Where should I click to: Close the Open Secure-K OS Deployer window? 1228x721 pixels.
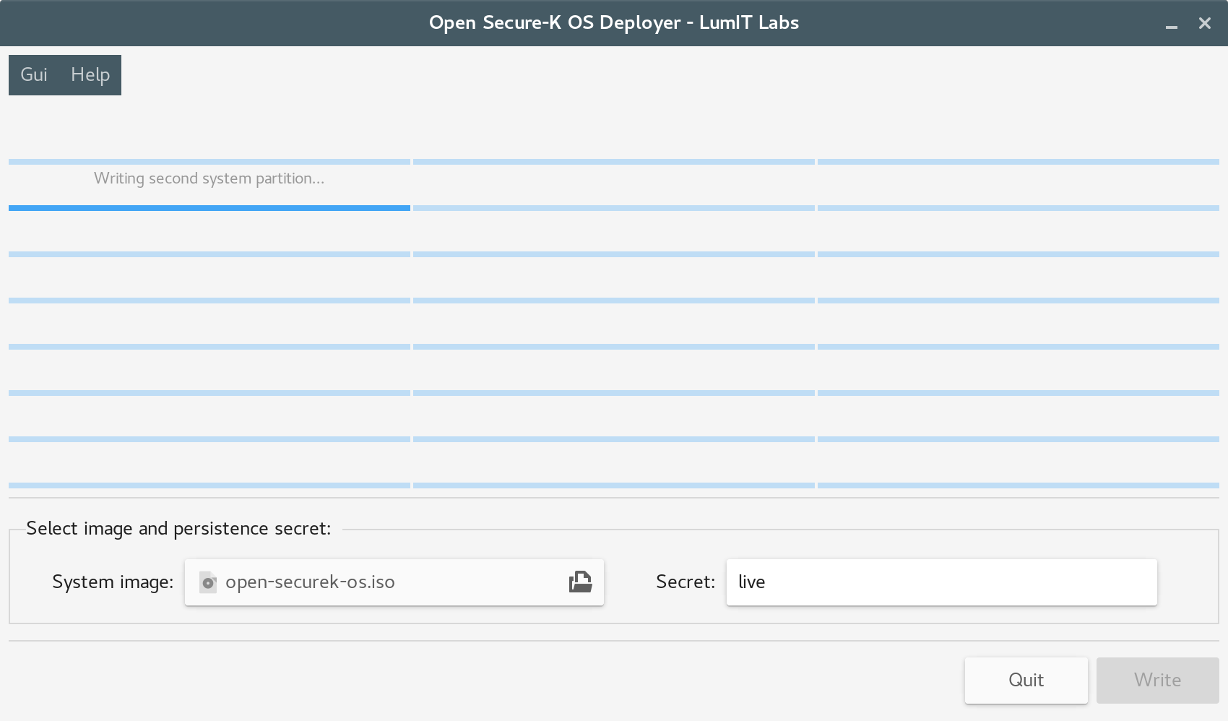[1205, 23]
